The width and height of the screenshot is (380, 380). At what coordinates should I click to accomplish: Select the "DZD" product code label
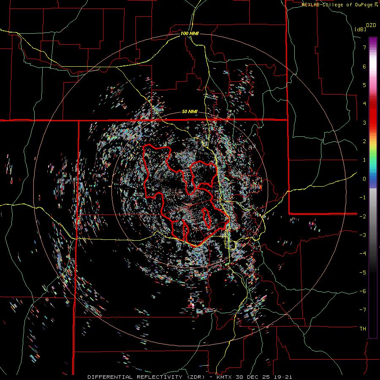[371, 25]
